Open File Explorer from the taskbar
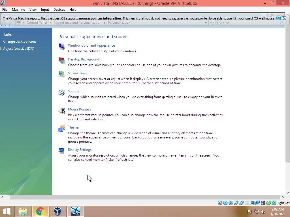The height and width of the screenshot is (217, 290). click(23, 211)
